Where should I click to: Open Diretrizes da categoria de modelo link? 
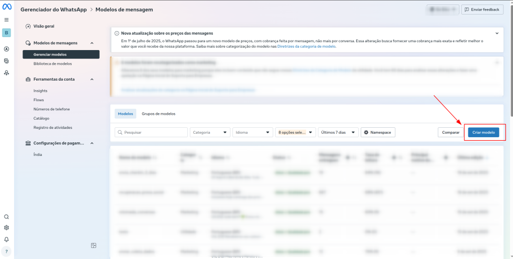pos(306,47)
